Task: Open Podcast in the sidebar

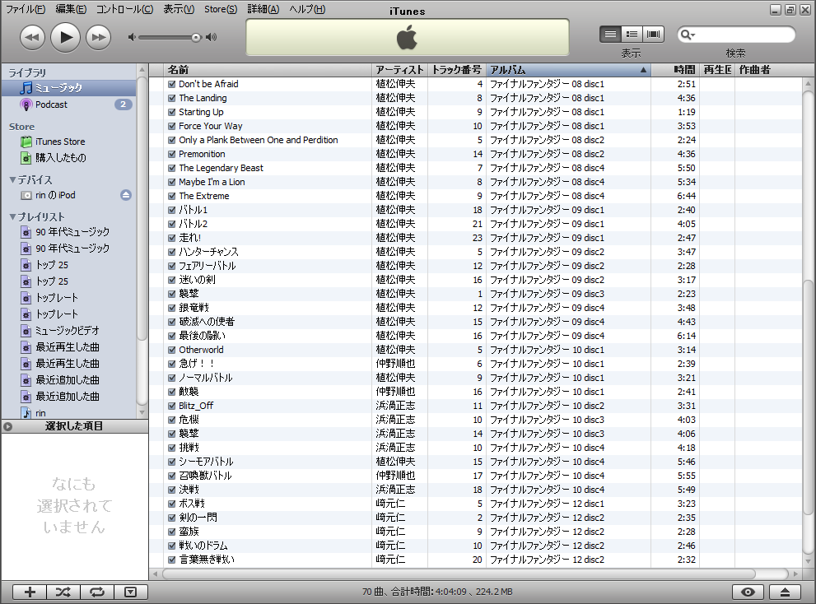Action: 68,105
